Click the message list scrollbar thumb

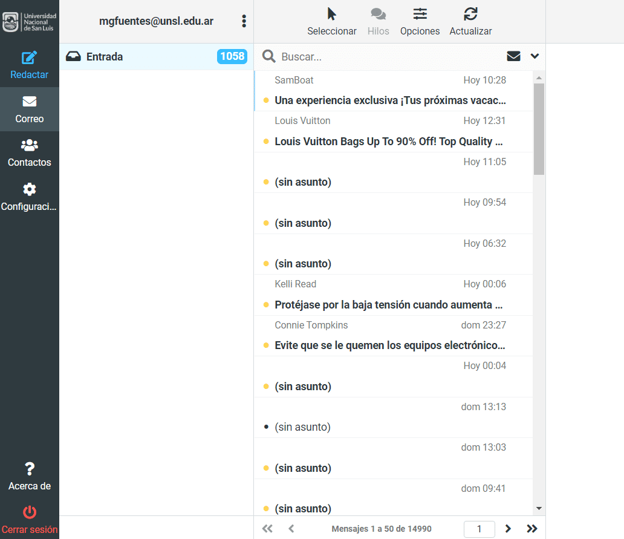click(x=539, y=129)
